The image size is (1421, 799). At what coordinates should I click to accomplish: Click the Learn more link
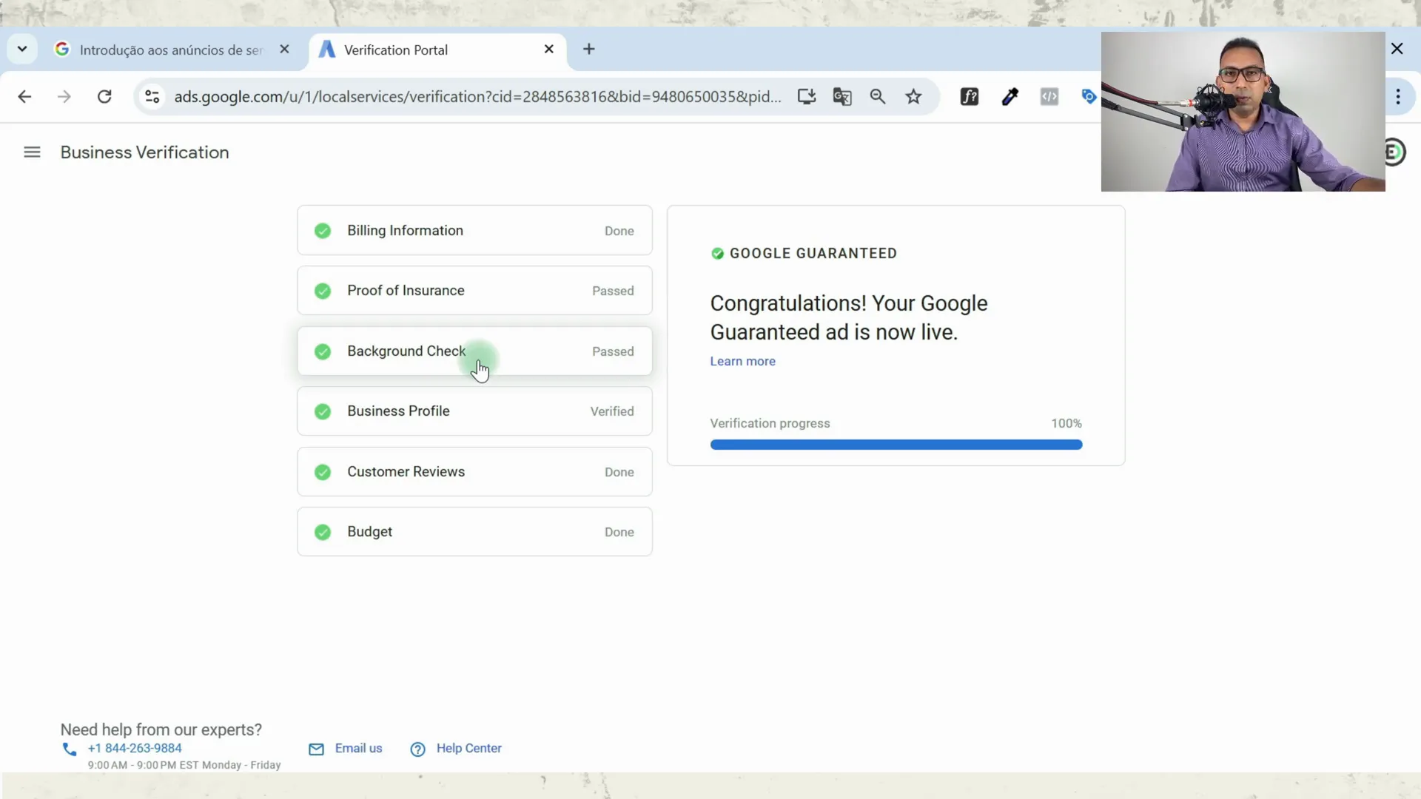[x=742, y=361]
